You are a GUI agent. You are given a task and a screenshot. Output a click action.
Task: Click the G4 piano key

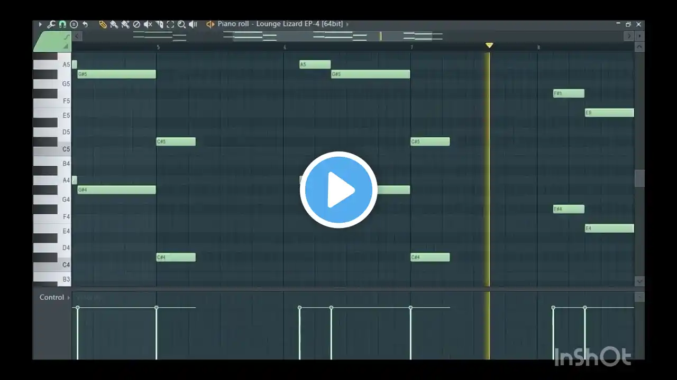pos(65,199)
